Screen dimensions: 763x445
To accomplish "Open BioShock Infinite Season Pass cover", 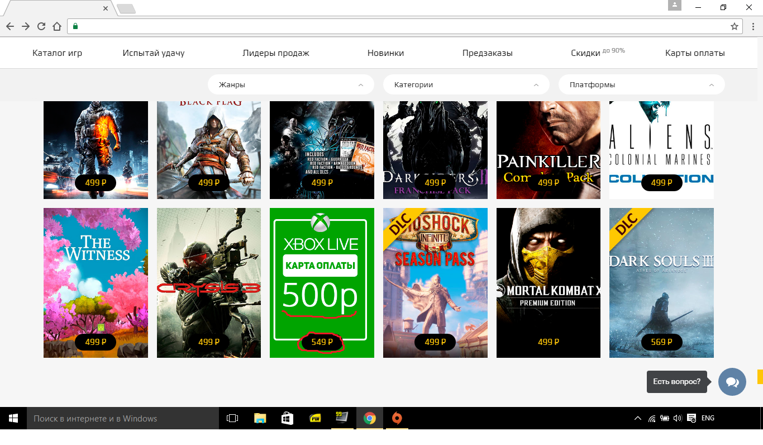I will click(435, 283).
